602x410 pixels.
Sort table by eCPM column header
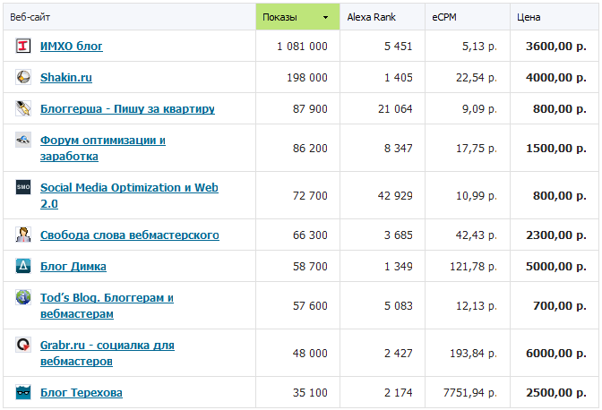point(443,17)
